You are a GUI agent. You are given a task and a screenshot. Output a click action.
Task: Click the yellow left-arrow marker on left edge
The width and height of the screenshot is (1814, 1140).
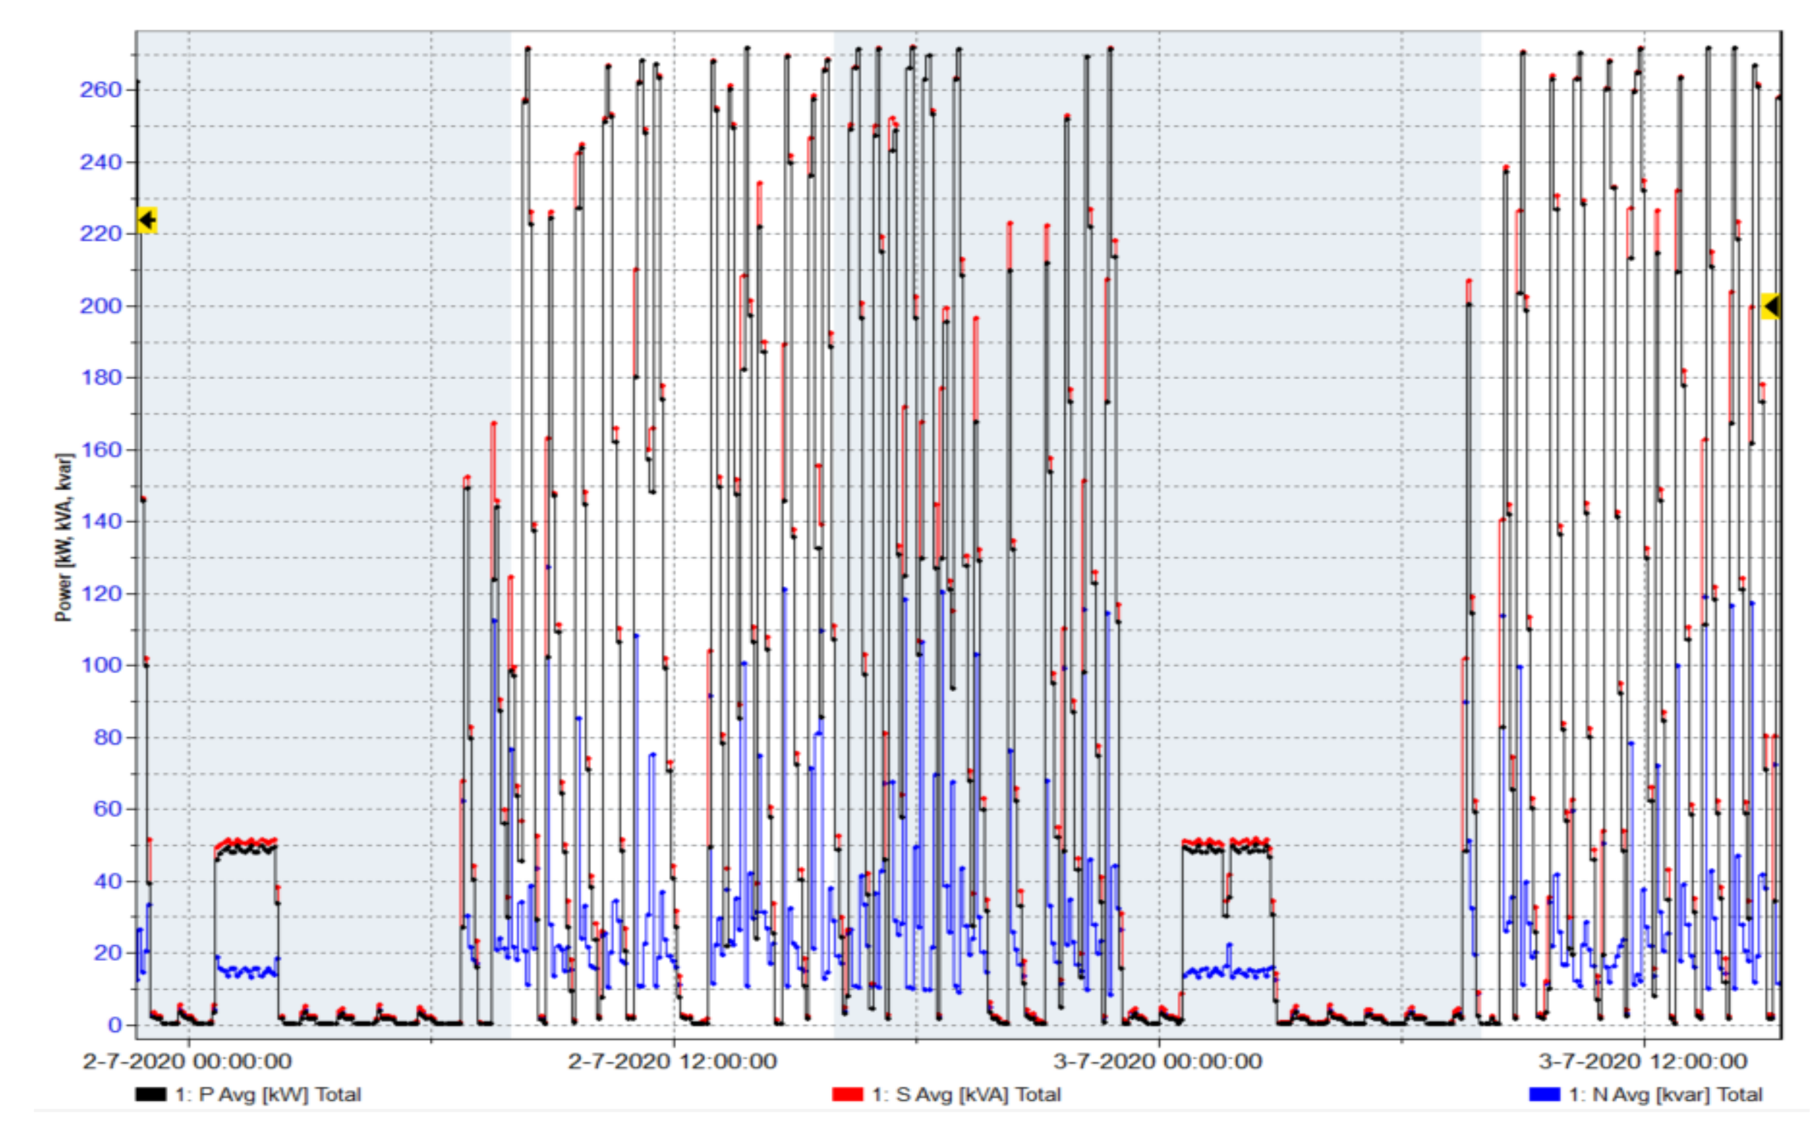point(147,220)
